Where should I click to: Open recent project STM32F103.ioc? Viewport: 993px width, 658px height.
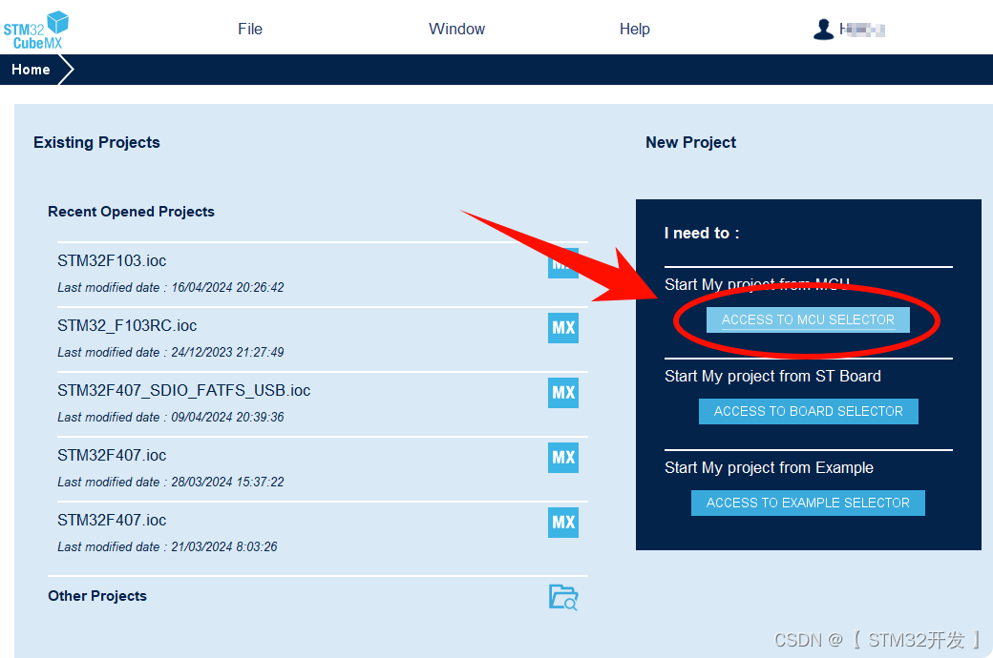click(112, 260)
